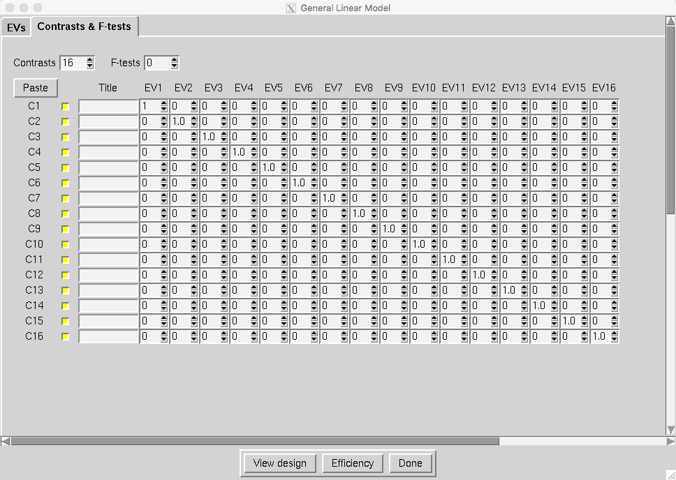Step the C8 EV8 spinner arrows

click(374, 213)
